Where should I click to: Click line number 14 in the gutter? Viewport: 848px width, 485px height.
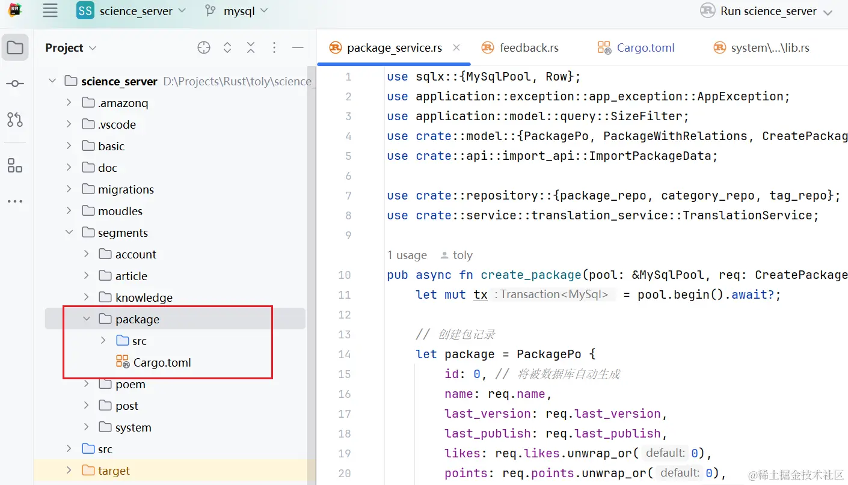click(345, 354)
